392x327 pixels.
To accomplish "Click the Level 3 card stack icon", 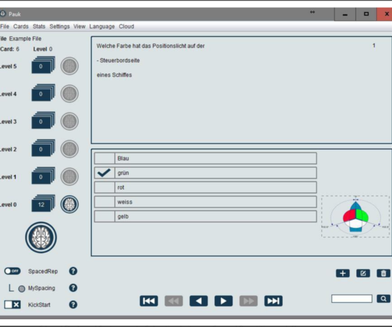I will click(43, 120).
